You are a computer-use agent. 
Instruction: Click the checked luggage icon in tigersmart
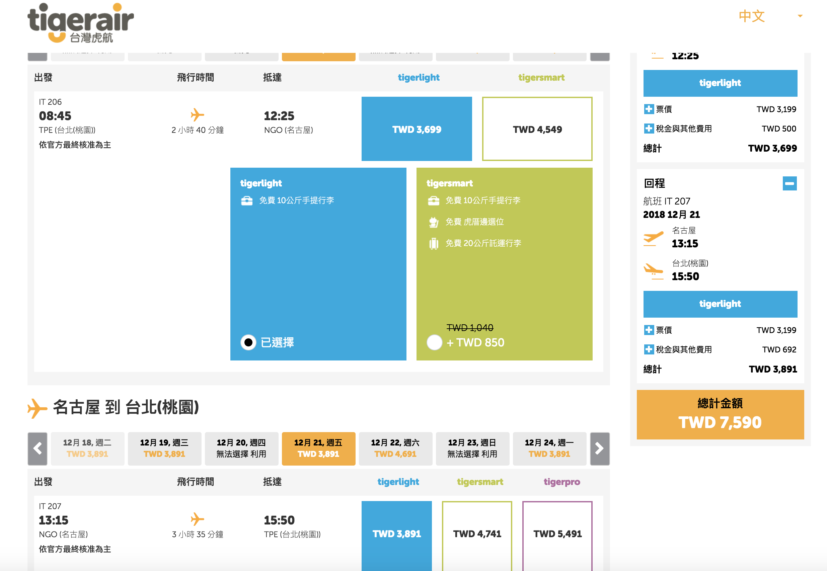[x=433, y=243]
